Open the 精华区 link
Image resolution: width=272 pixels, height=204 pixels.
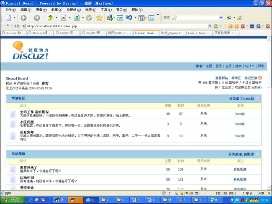pos(236,78)
